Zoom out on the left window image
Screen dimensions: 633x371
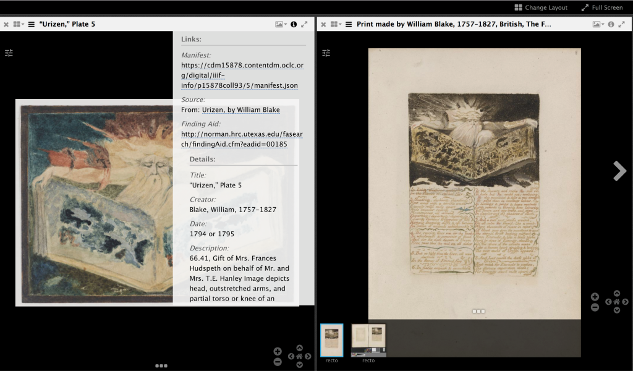278,361
